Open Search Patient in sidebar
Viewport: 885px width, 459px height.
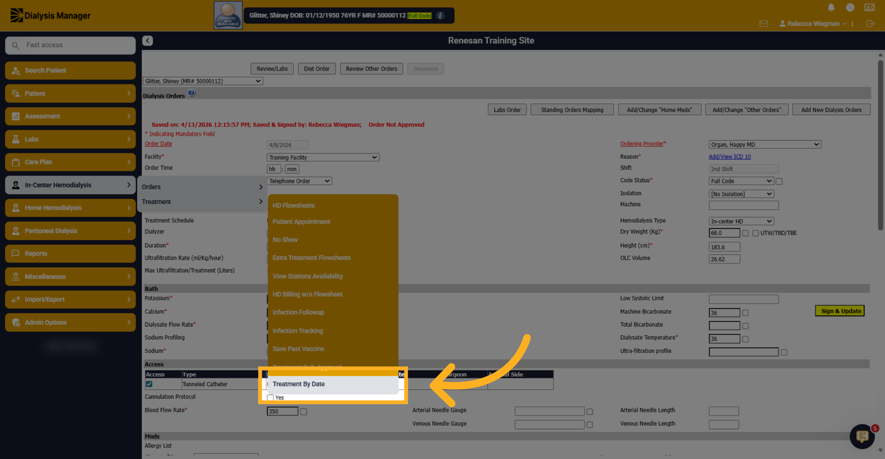(70, 70)
